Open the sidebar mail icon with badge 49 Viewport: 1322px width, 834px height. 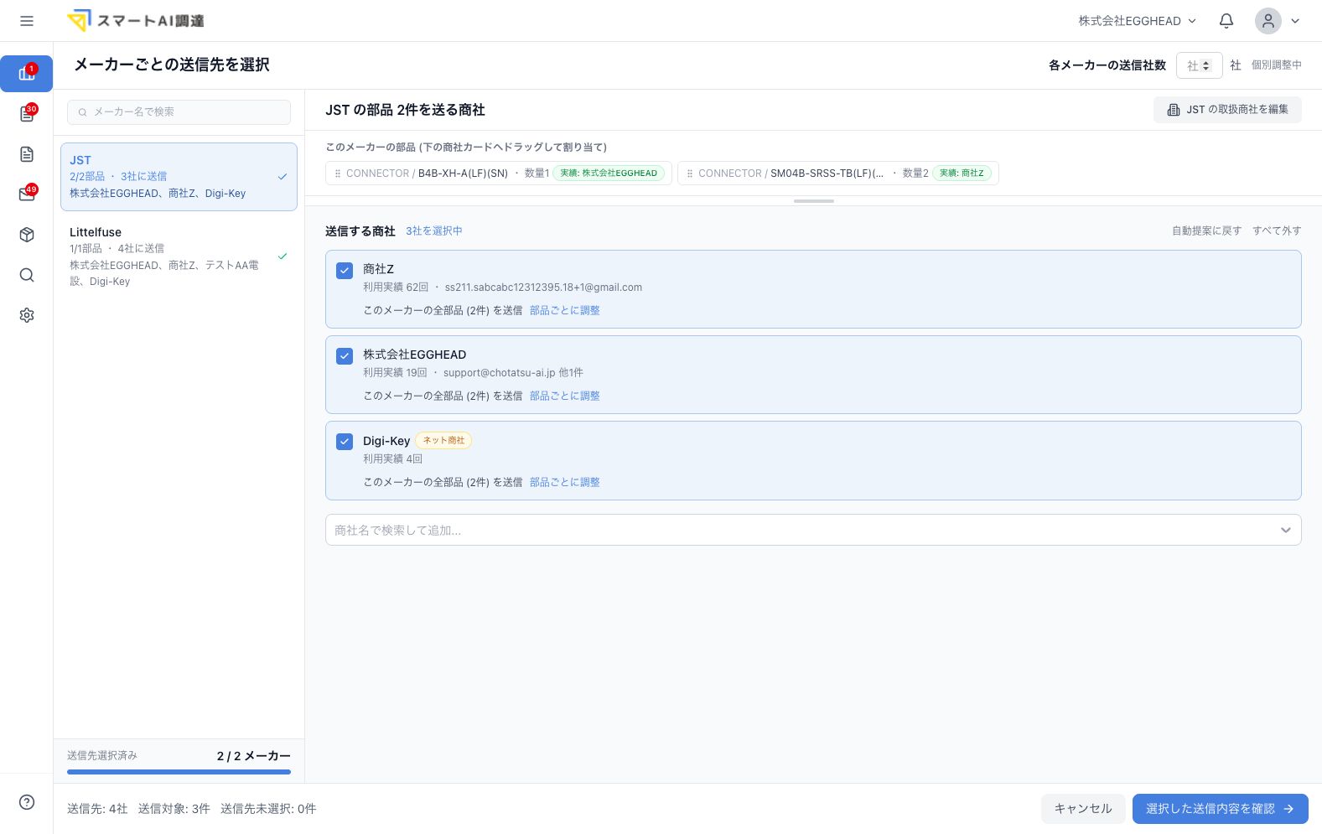[x=27, y=194]
